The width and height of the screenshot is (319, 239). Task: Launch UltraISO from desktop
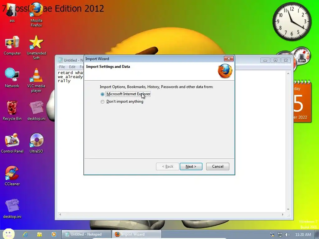[x=36, y=143]
